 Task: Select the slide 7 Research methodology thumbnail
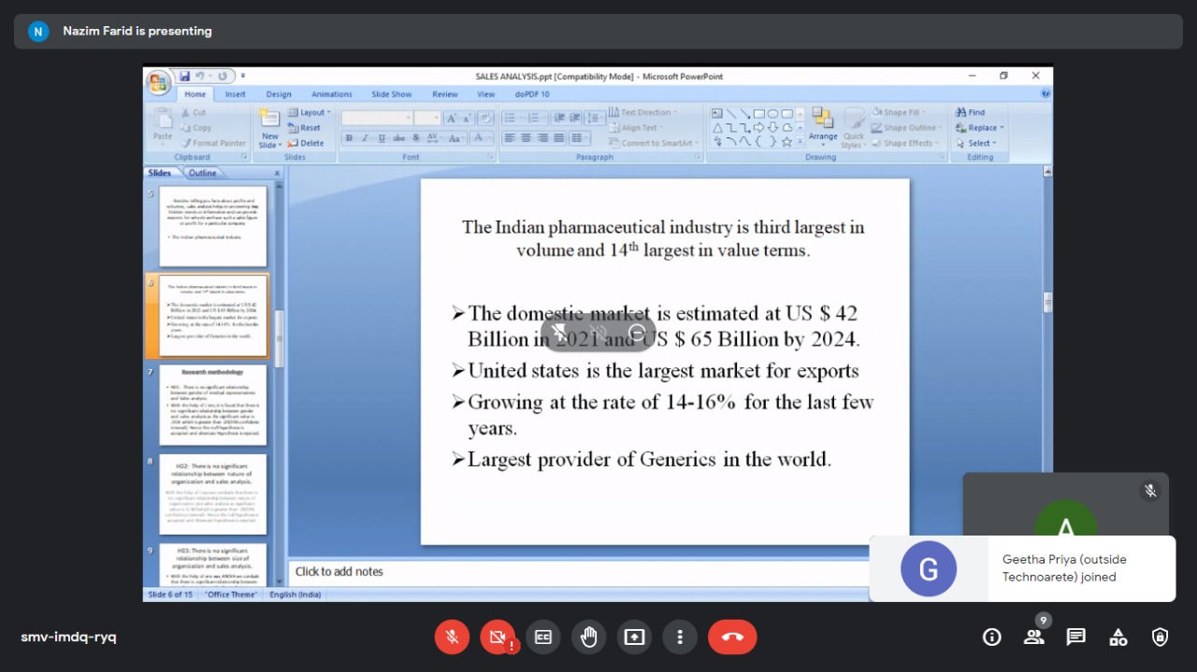click(x=213, y=405)
